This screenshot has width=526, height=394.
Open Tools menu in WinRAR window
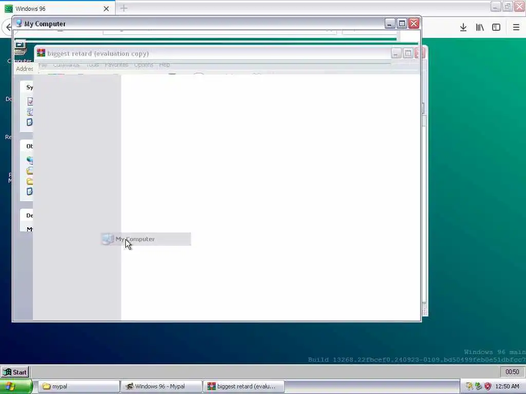(x=92, y=65)
